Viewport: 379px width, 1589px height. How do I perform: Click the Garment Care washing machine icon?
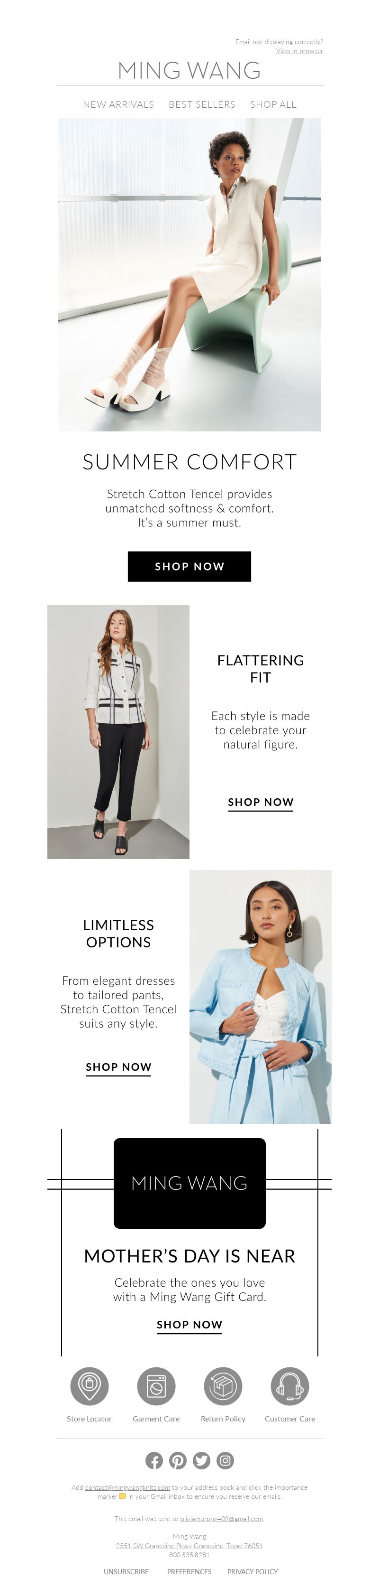tap(156, 1385)
